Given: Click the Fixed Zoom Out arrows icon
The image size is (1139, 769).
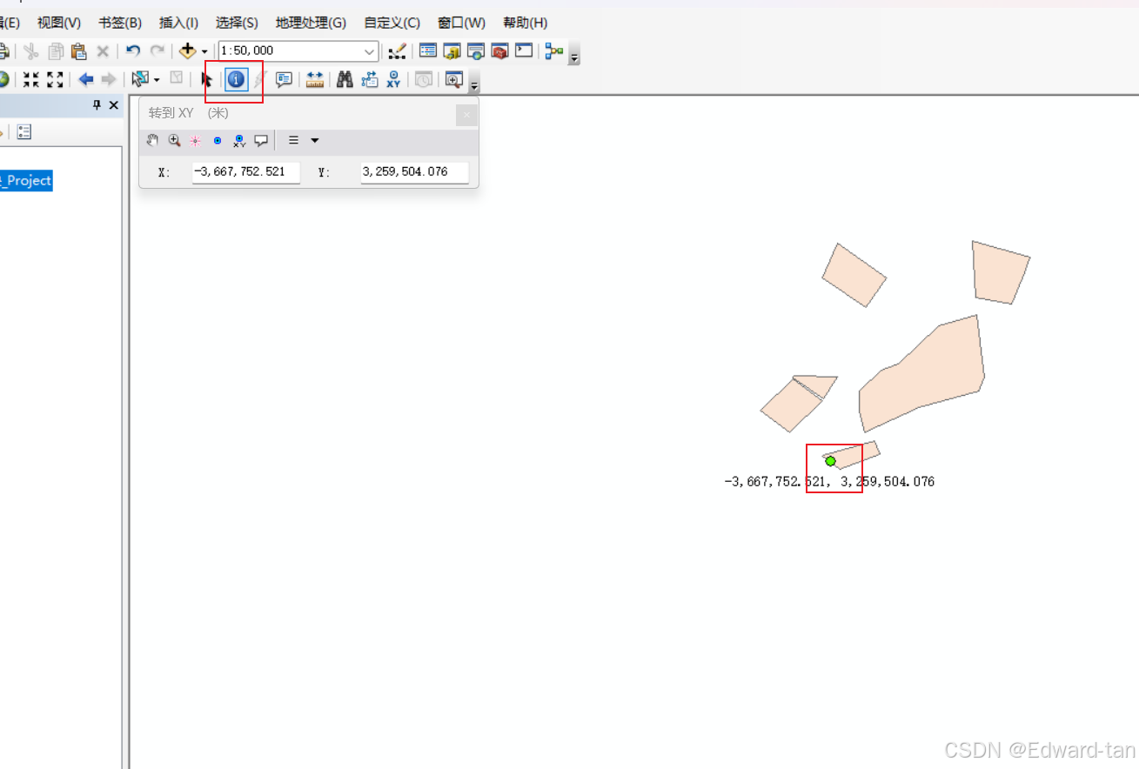Looking at the screenshot, I should (56, 80).
